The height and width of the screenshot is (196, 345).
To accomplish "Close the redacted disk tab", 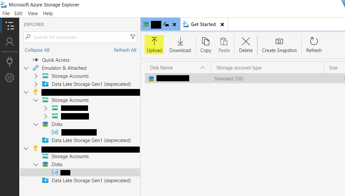I will click(x=174, y=24).
